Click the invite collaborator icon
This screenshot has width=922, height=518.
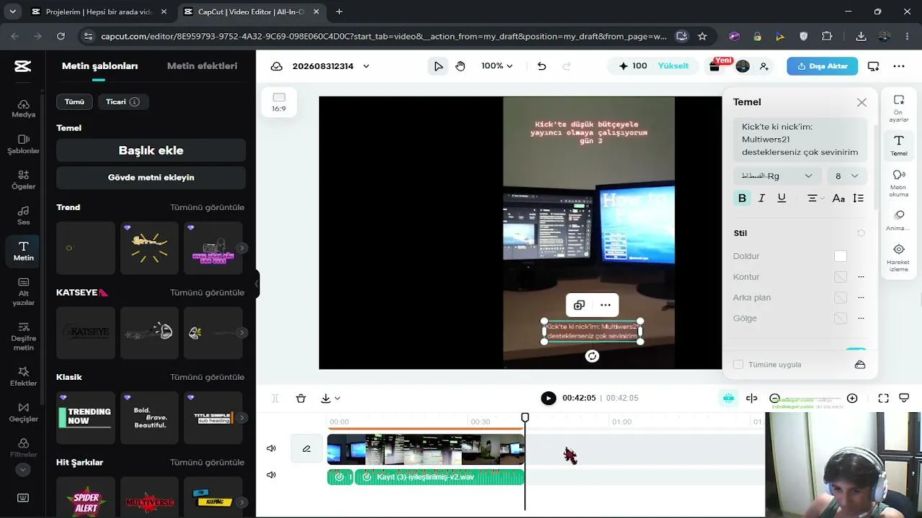click(764, 66)
